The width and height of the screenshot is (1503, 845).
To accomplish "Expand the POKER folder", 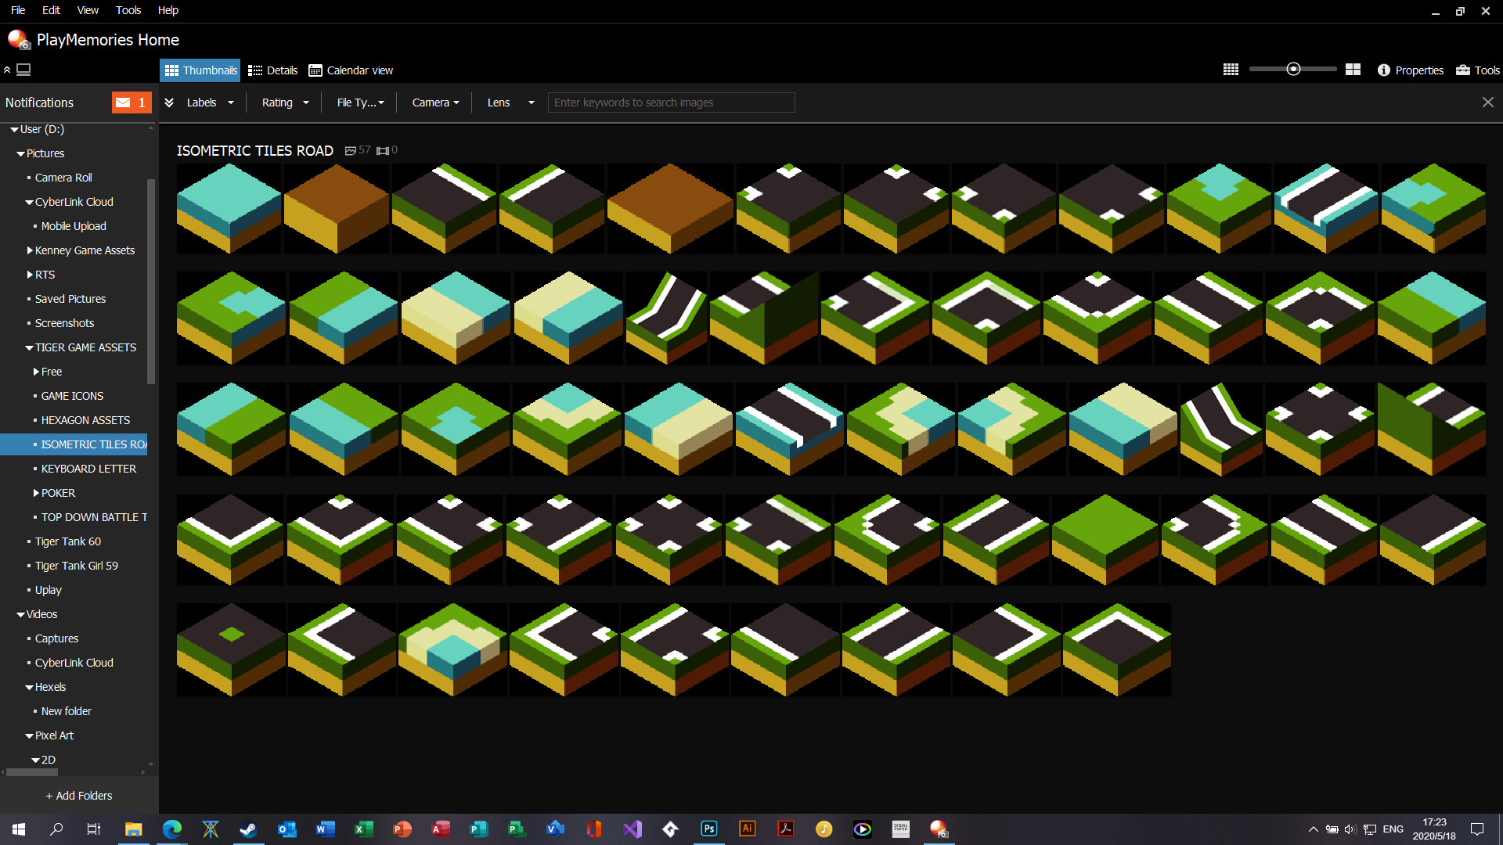I will coord(35,492).
